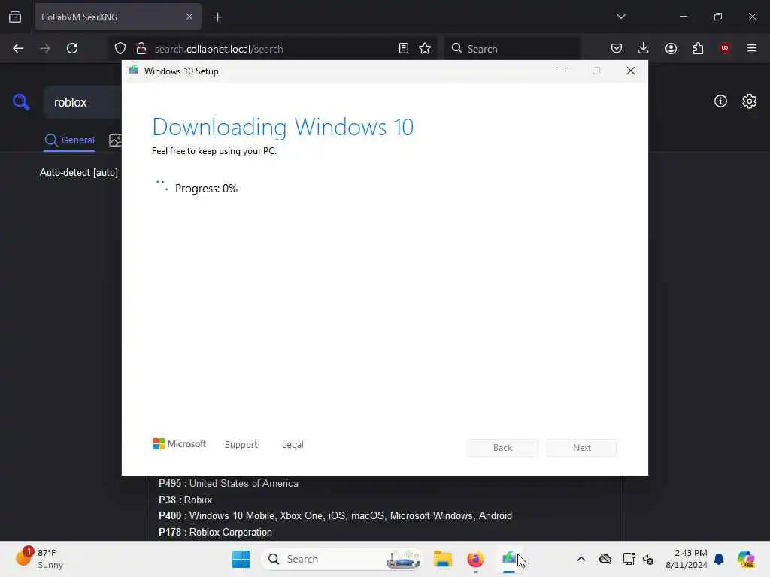Click Back button in Windows 10 Setup

pos(502,448)
